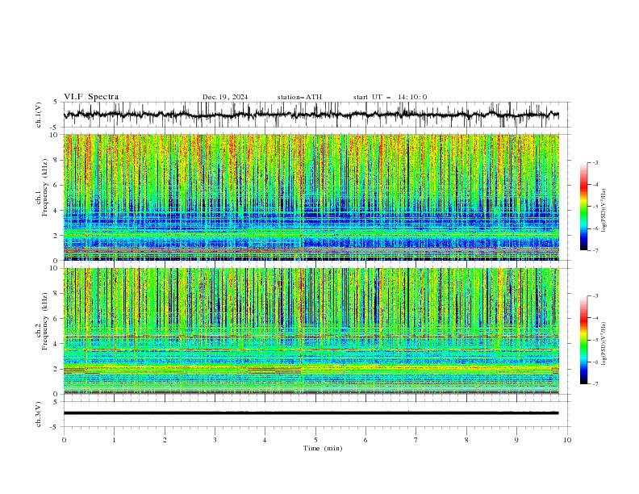Click the "5" tick of ch.1(V) axis
639x494 pixels.
click(56, 103)
